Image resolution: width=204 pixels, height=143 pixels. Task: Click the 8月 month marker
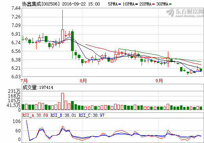(x=83, y=81)
